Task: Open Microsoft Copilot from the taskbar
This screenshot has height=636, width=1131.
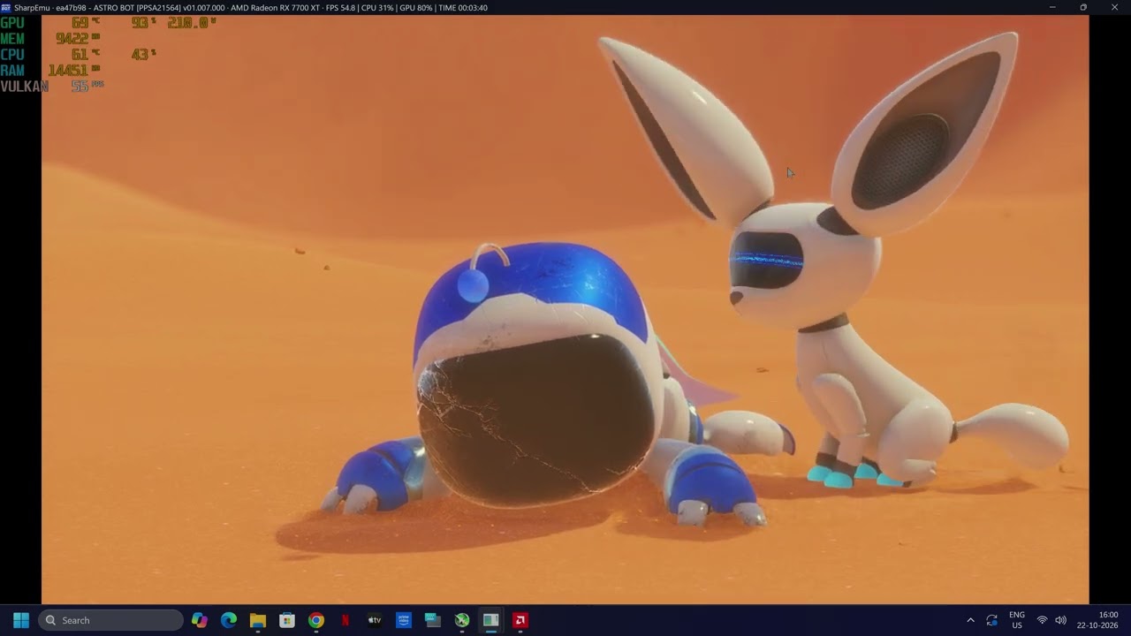Action: pos(200,620)
